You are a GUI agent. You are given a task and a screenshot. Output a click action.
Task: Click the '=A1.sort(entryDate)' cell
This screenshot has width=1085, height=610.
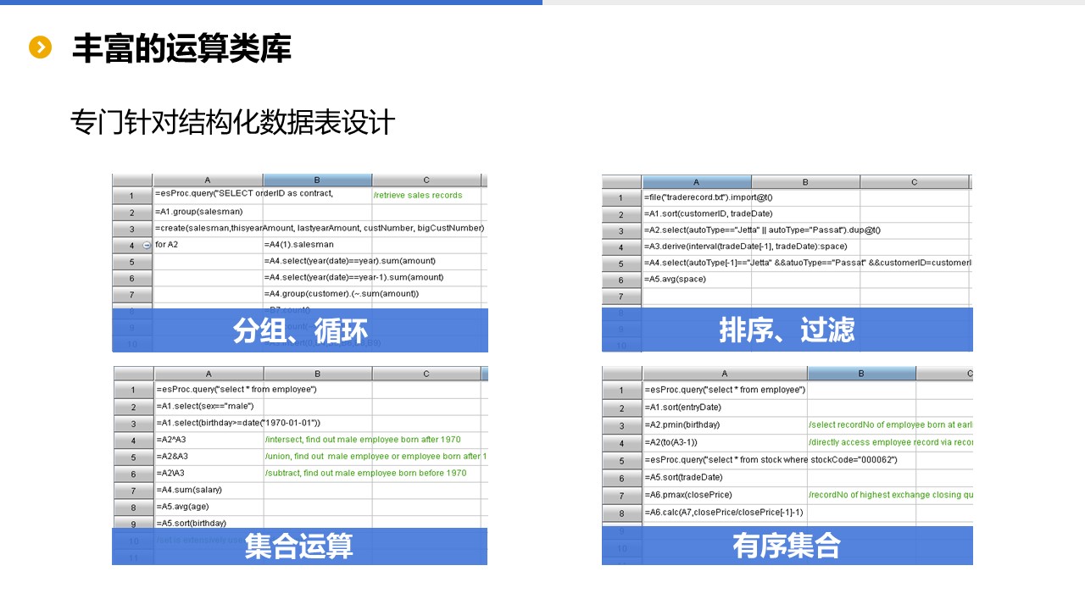725,408
